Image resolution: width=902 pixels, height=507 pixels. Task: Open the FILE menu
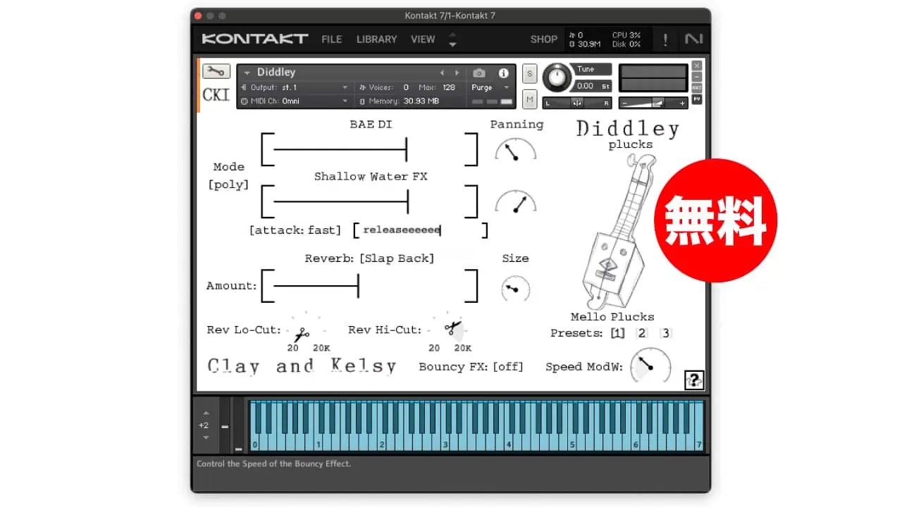332,39
